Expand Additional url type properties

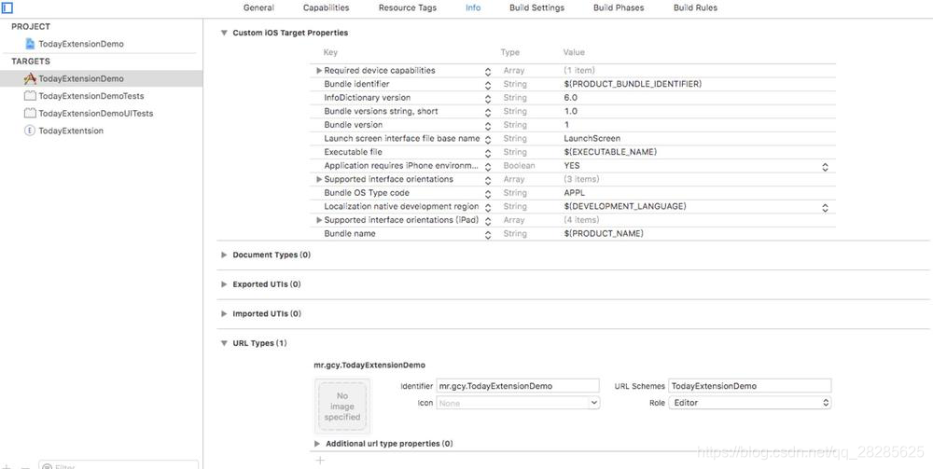[317, 444]
